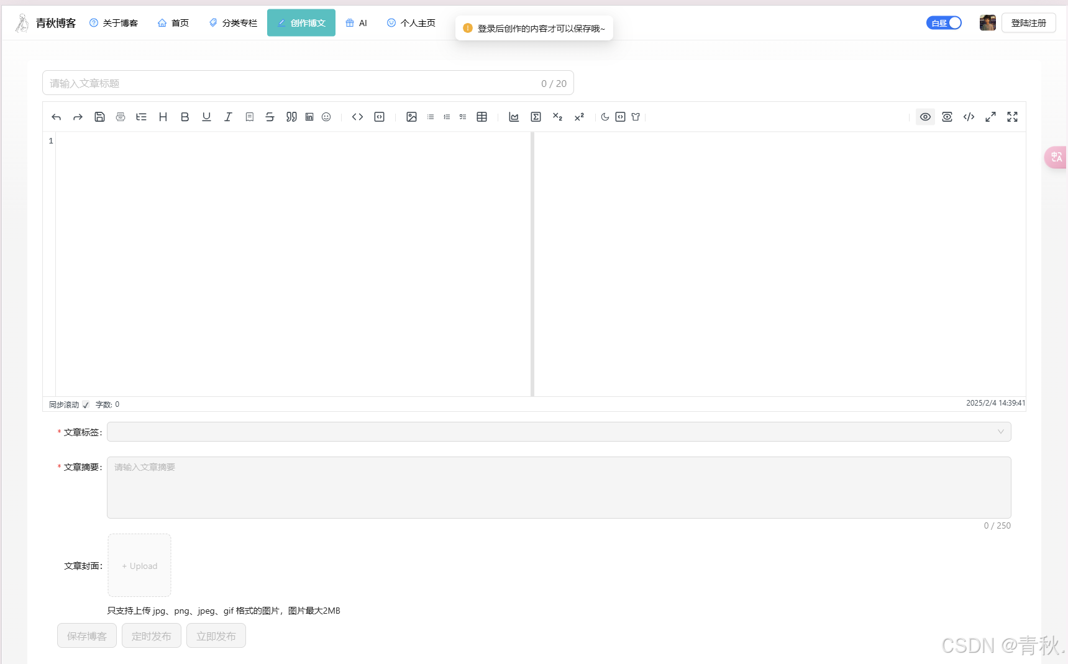Open the heading H dropdown in toolbar
The width and height of the screenshot is (1068, 664).
[x=163, y=117]
